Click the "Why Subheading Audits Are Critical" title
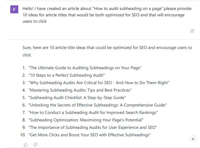200x148 pixels. [x=99, y=83]
